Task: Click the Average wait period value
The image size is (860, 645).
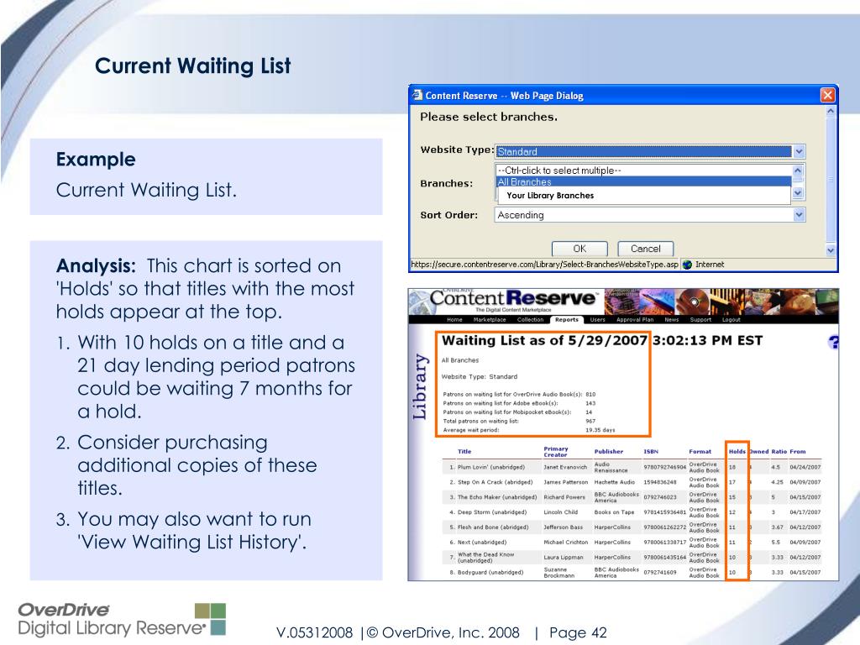Action: pyautogui.click(x=600, y=430)
